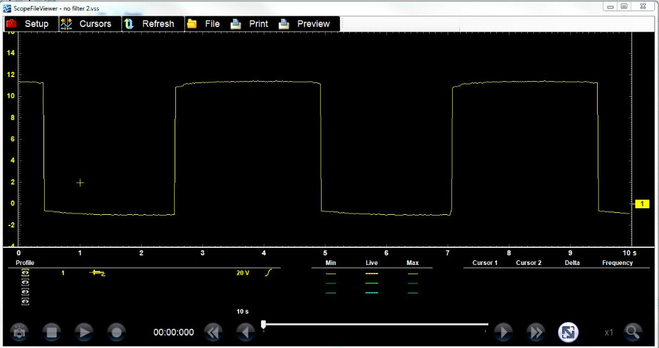Click the playback position slider handle
The image size is (659, 348).
click(264, 324)
